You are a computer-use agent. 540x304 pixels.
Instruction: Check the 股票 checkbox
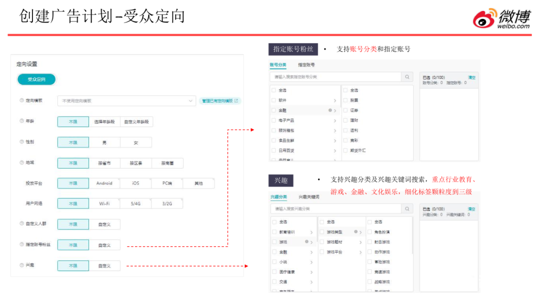[x=345, y=100]
